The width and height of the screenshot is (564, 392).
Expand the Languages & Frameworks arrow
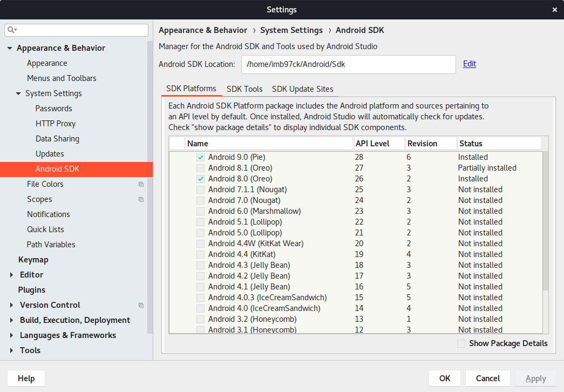click(x=11, y=335)
